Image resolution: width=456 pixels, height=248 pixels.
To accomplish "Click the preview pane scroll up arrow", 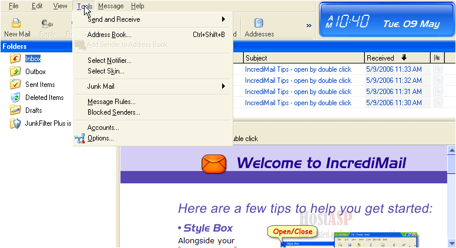I will point(452,150).
